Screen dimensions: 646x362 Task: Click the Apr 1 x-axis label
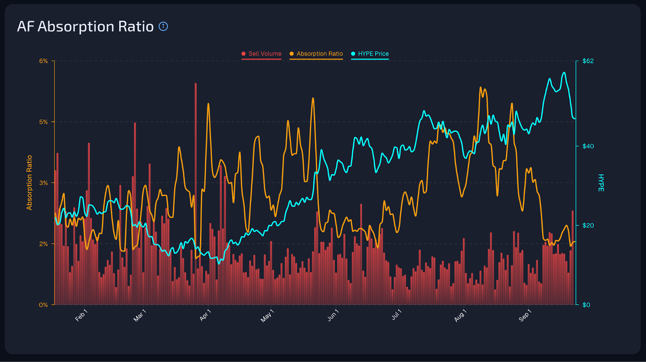tap(205, 315)
